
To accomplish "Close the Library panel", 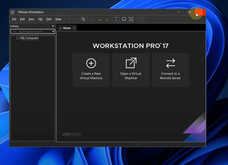I will [x=53, y=26].
